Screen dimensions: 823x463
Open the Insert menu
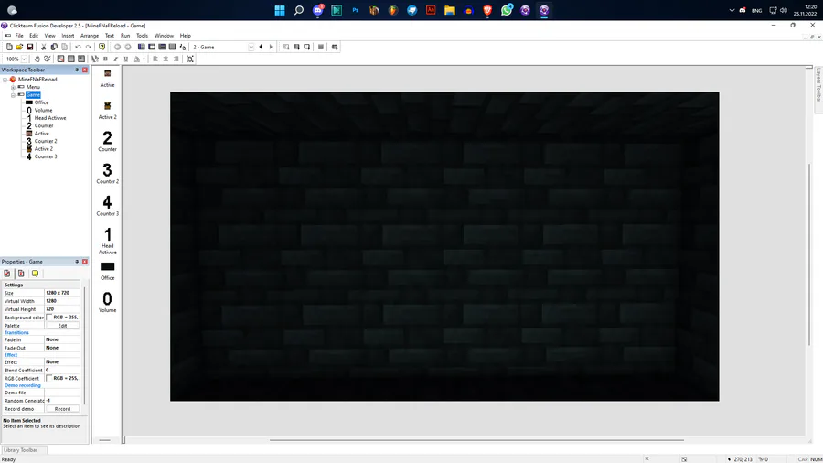click(x=68, y=36)
